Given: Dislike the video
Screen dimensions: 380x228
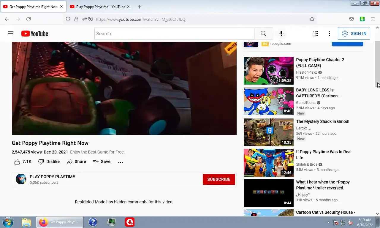Looking at the screenshot, I should click(49, 161).
